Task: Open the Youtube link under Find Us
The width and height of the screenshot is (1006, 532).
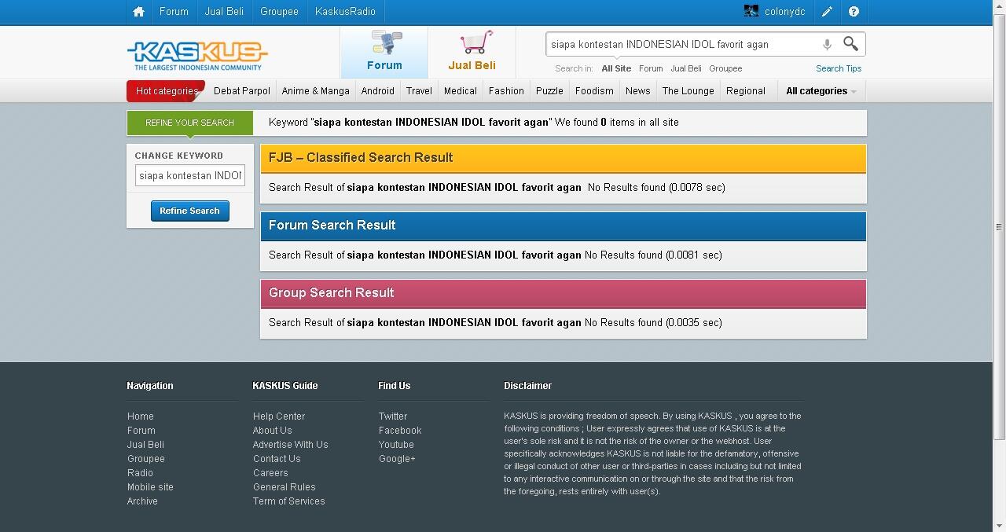Action: click(x=396, y=445)
